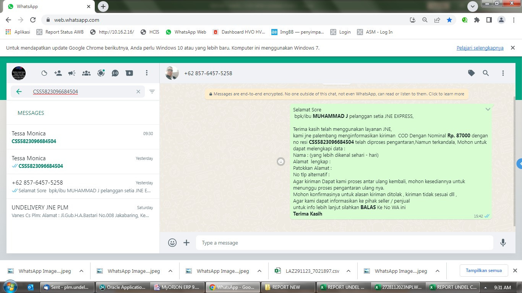Open the Aplikasi bookmark
Screen dimensions: 522x293
click(18, 32)
